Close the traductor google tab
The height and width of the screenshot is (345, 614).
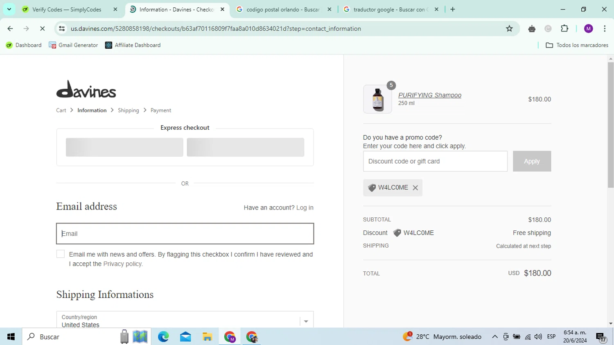[436, 9]
